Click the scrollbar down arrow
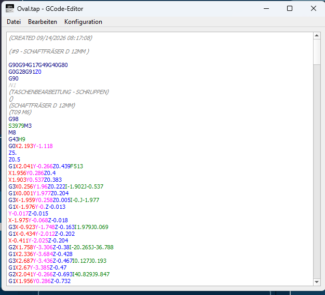The image size is (325, 295). click(x=317, y=281)
